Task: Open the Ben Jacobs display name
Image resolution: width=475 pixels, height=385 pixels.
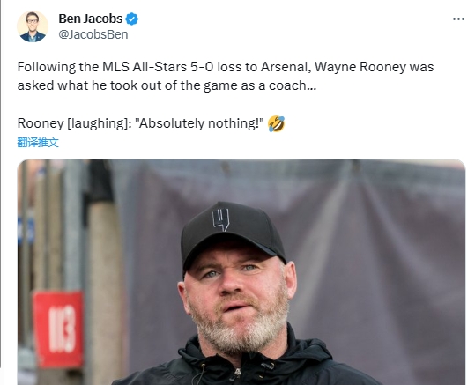Action: click(90, 19)
